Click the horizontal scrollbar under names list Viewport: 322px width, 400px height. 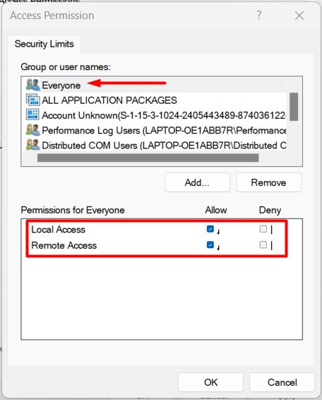click(x=148, y=158)
